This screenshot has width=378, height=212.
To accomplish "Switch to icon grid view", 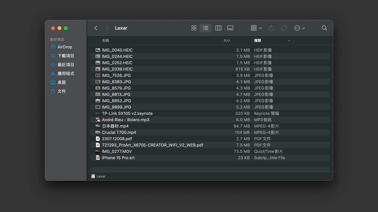I will click(194, 28).
